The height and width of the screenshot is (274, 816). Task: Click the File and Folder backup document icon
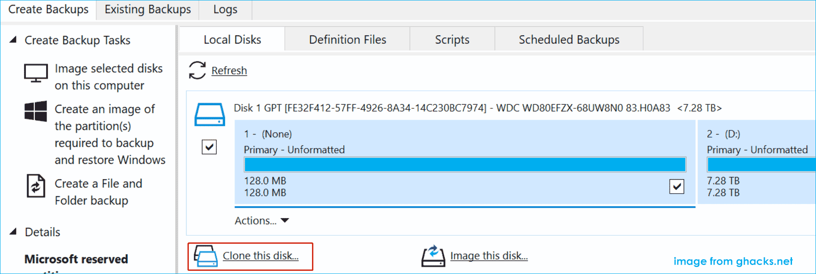[36, 186]
